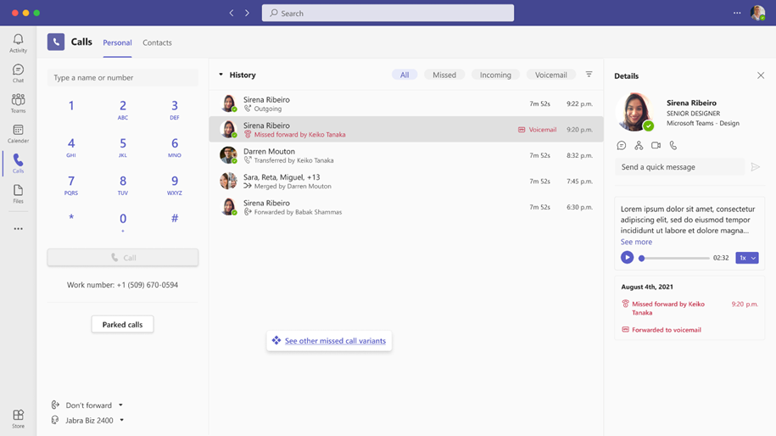This screenshot has width=776, height=436.
Task: Click the Calls phone icon in header
Action: pyautogui.click(x=56, y=42)
